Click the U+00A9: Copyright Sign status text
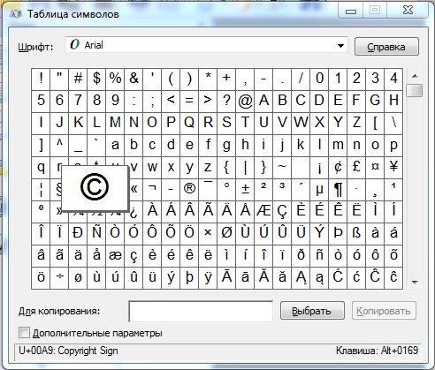 point(68,351)
